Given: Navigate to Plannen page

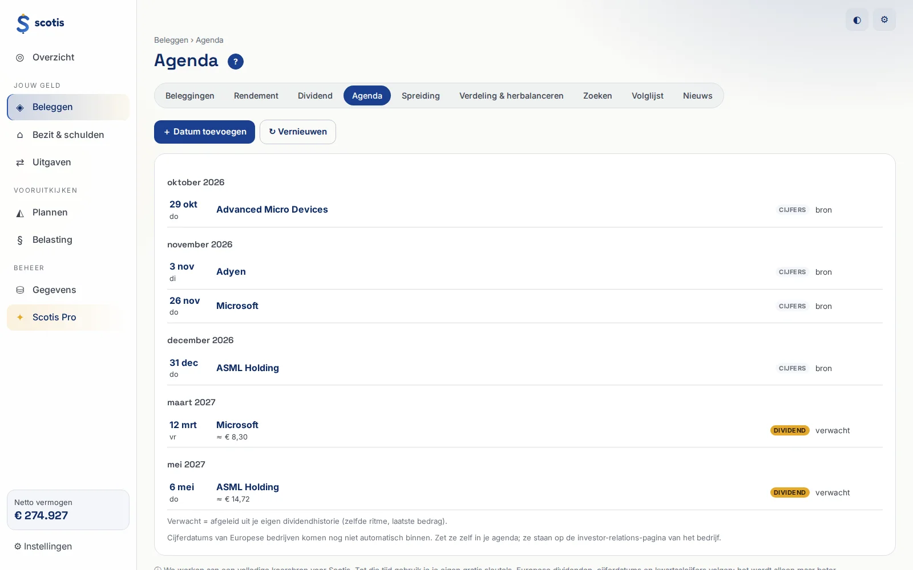Looking at the screenshot, I should pos(68,213).
